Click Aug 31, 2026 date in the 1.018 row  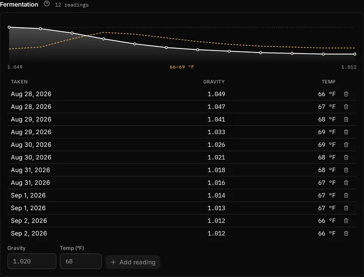(x=30, y=170)
